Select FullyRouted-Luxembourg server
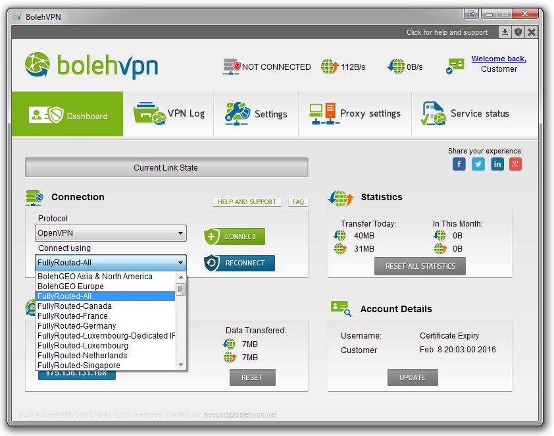The width and height of the screenshot is (554, 436). [x=105, y=346]
